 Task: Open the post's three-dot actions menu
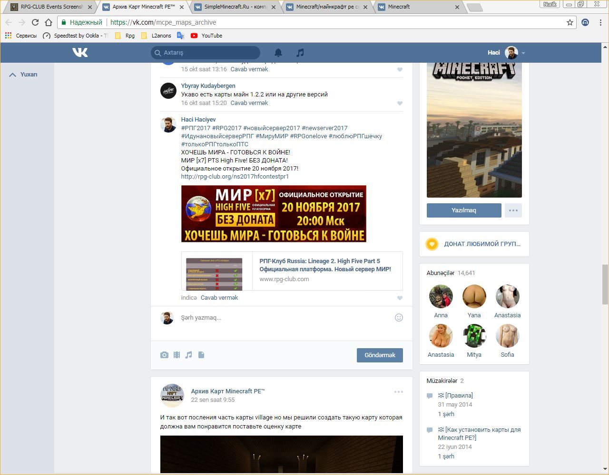pyautogui.click(x=399, y=392)
